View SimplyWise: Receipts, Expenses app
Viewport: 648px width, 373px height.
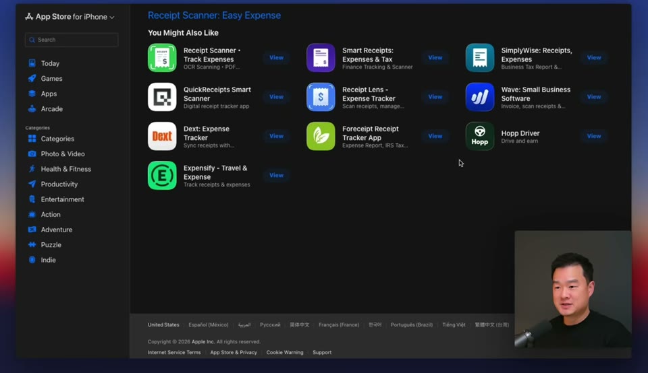pyautogui.click(x=594, y=58)
